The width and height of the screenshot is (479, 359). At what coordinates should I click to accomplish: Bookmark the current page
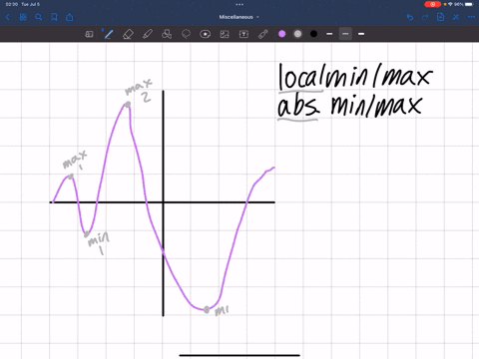click(x=54, y=17)
